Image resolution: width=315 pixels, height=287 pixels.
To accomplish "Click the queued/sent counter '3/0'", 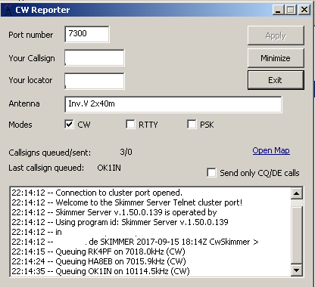I will coord(126,152).
